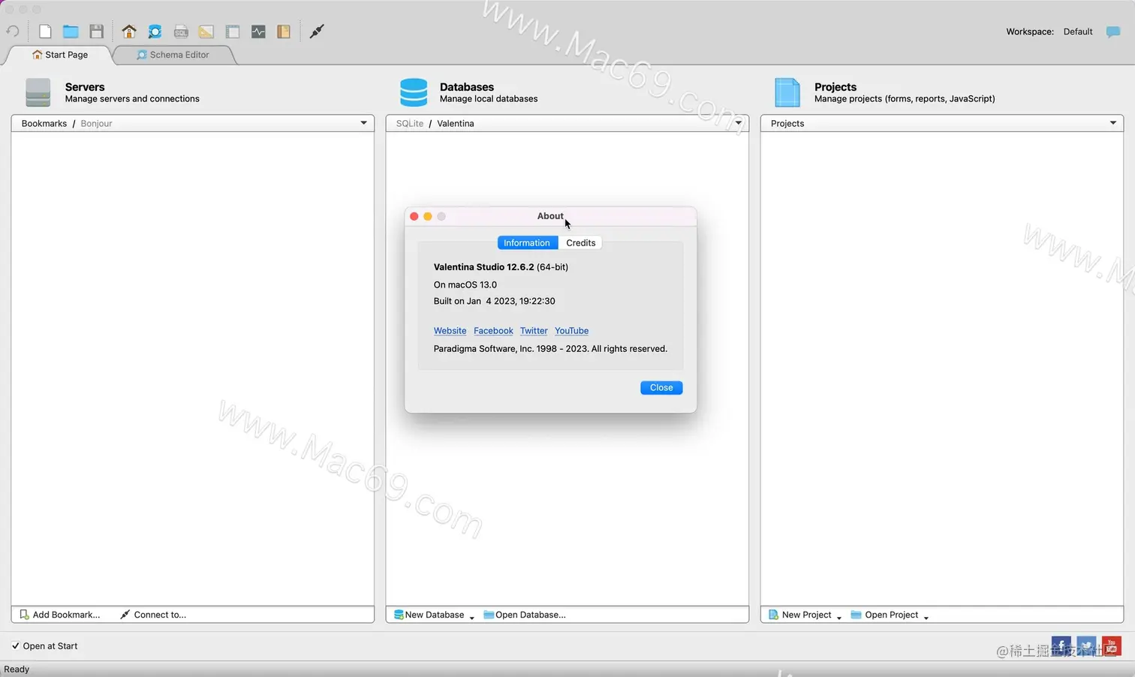
Task: Switch to the Schema Editor tab
Action: (x=173, y=55)
